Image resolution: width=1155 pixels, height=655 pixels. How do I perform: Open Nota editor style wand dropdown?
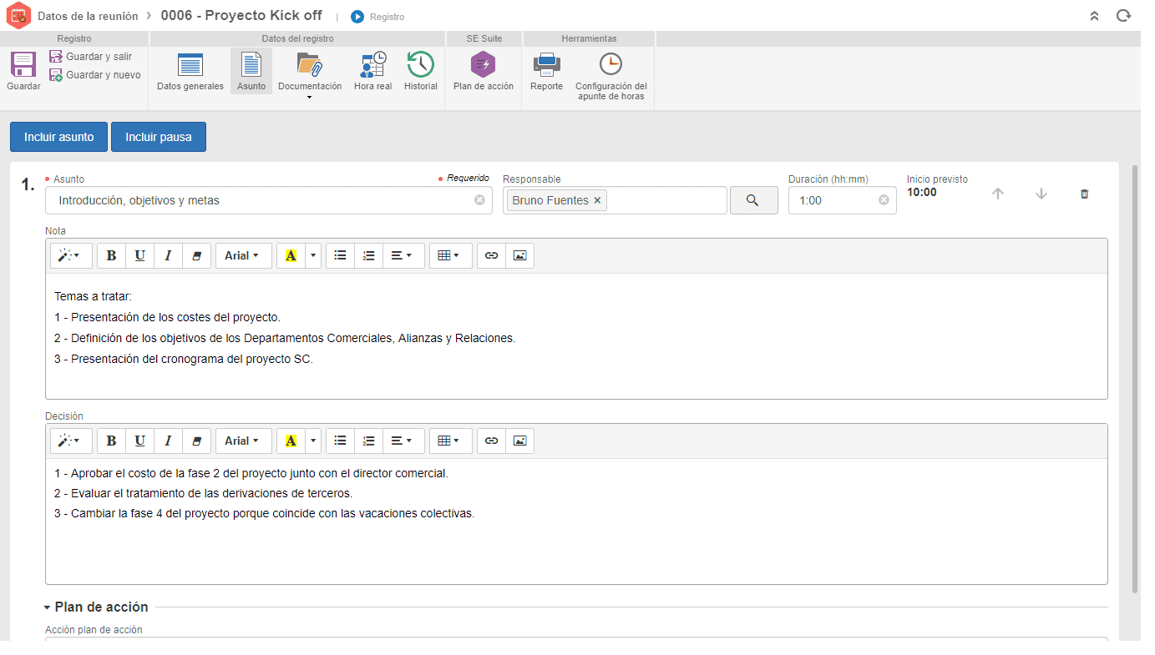[71, 255]
